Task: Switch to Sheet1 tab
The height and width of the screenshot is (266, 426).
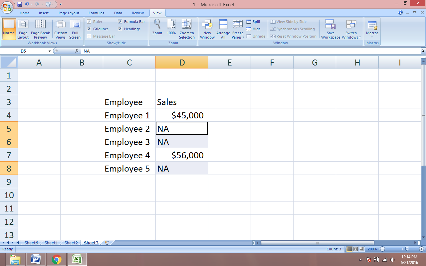Action: click(x=51, y=243)
